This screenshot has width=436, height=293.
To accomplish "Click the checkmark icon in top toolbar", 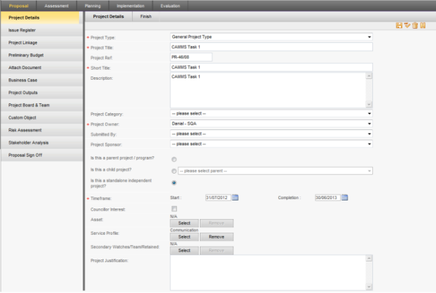I will 407,25.
